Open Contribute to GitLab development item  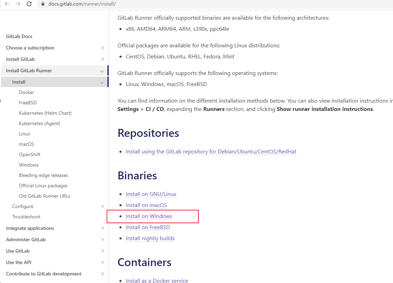click(44, 274)
